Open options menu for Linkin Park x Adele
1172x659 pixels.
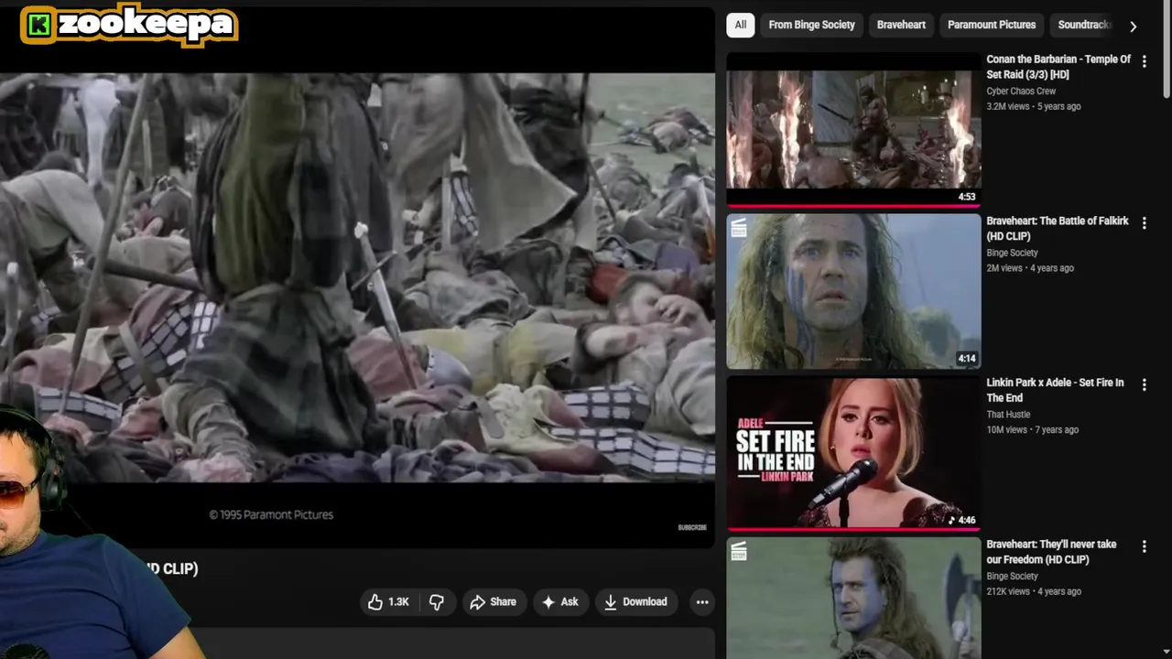[1144, 384]
